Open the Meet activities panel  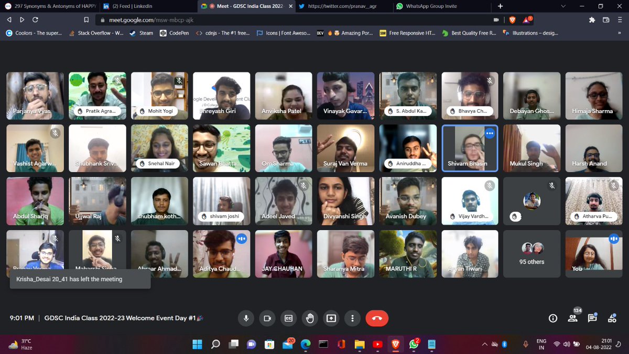click(x=612, y=318)
